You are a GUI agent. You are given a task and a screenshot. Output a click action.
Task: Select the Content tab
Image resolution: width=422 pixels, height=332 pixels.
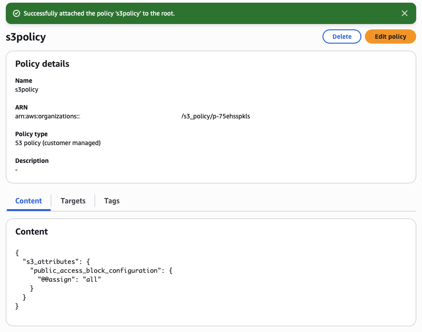(x=29, y=201)
